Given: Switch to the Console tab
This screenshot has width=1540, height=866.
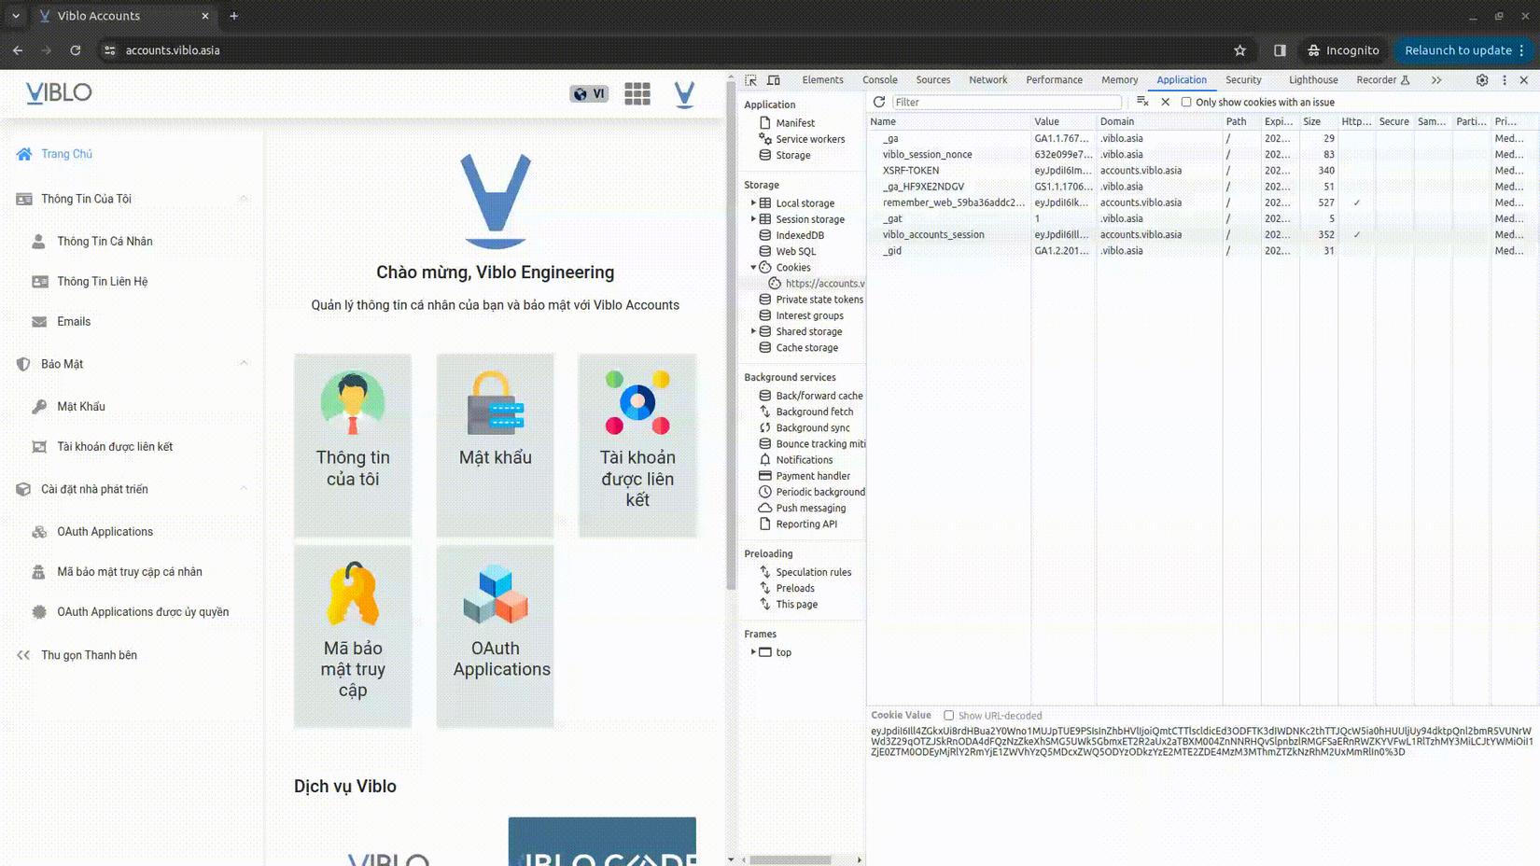Looking at the screenshot, I should tap(880, 80).
